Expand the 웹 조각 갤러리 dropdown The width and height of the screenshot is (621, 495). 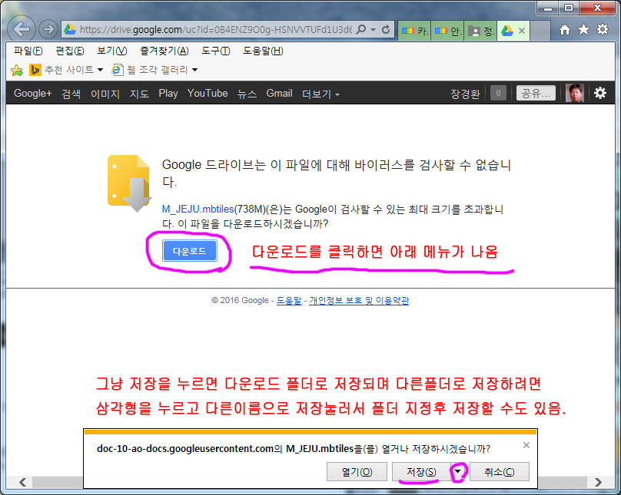pos(195,70)
